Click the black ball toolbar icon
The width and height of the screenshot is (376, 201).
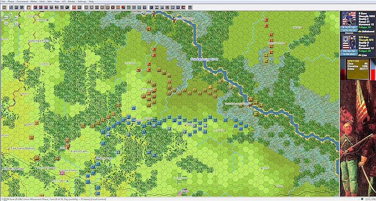67,7
